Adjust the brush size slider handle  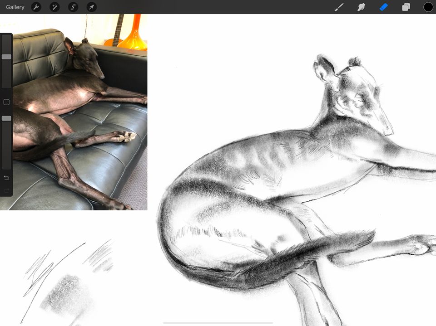click(6, 56)
